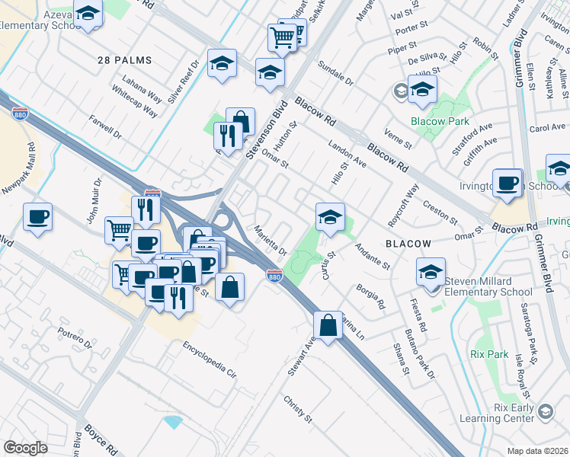The image size is (570, 457).
Task: Click the Saratoga Park St label
Action: coord(529,334)
